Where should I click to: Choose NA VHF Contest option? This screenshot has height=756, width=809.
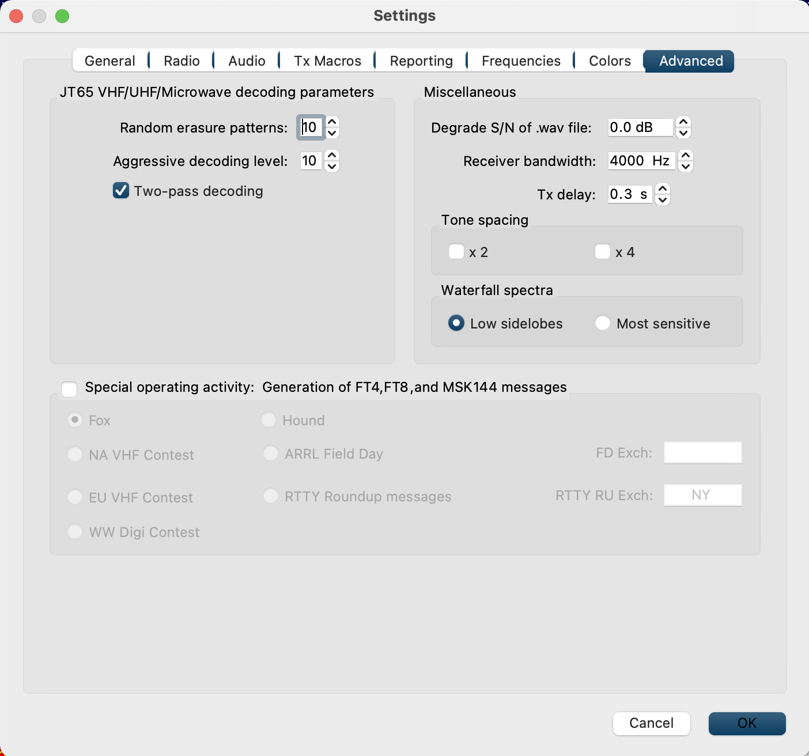[x=75, y=455]
